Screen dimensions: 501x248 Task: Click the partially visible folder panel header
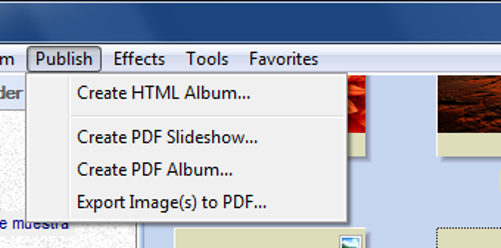pyautogui.click(x=12, y=93)
